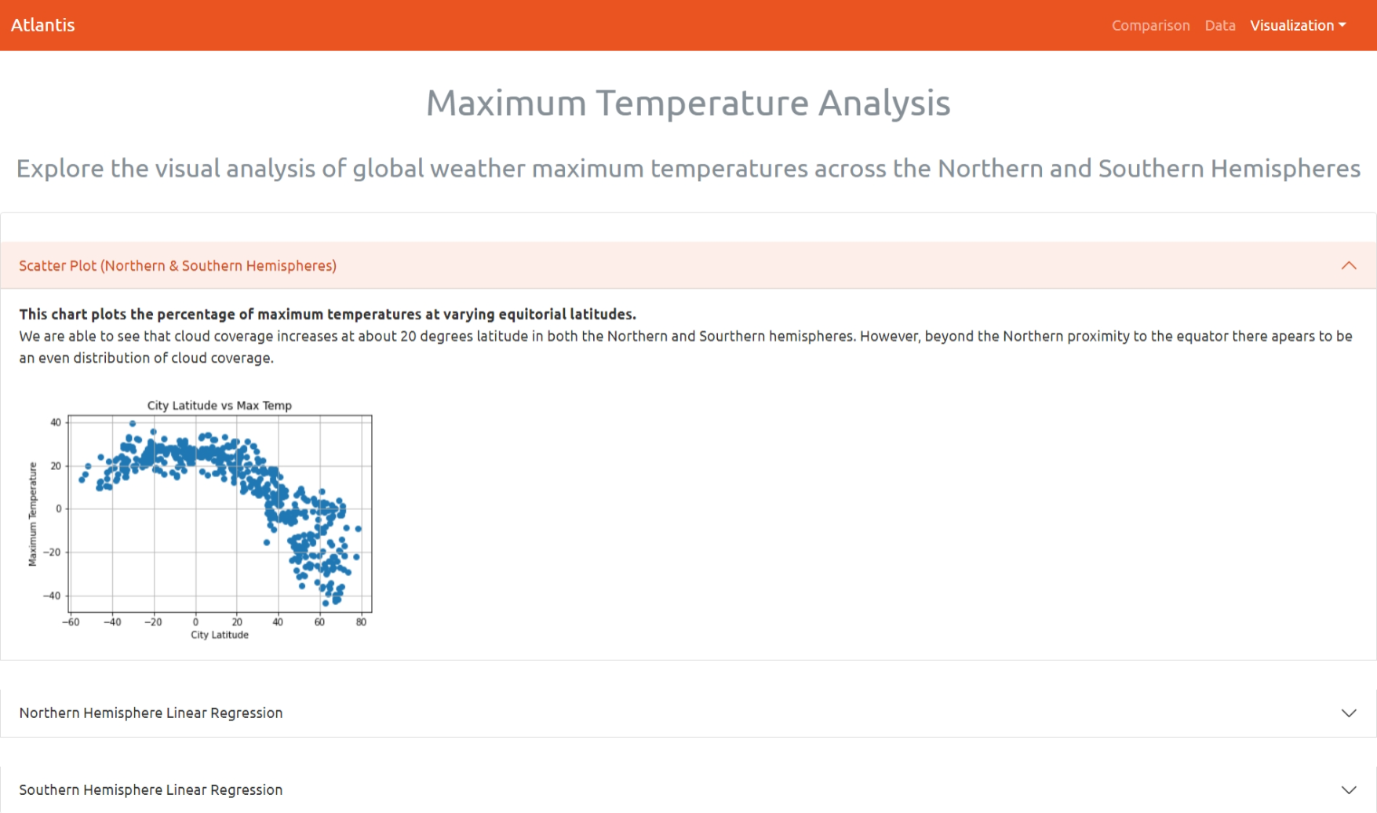
Task: Open the Scatter Plot (Northern & Southern Hemispheres) header
Action: click(177, 265)
